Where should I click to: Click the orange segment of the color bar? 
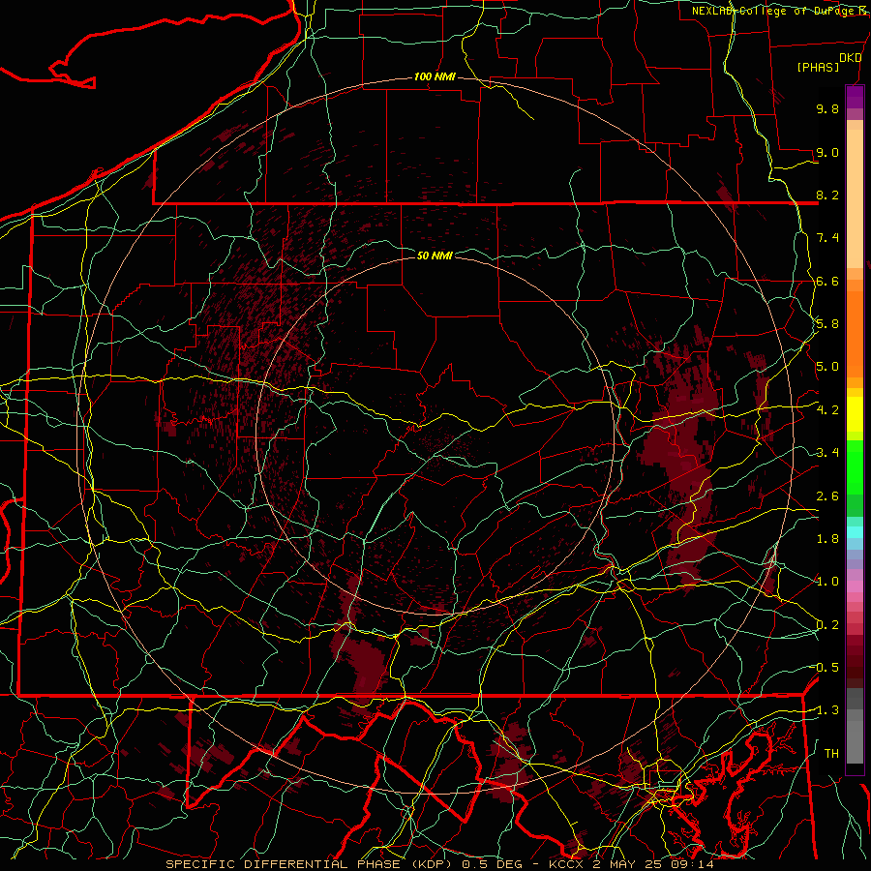pos(855,333)
